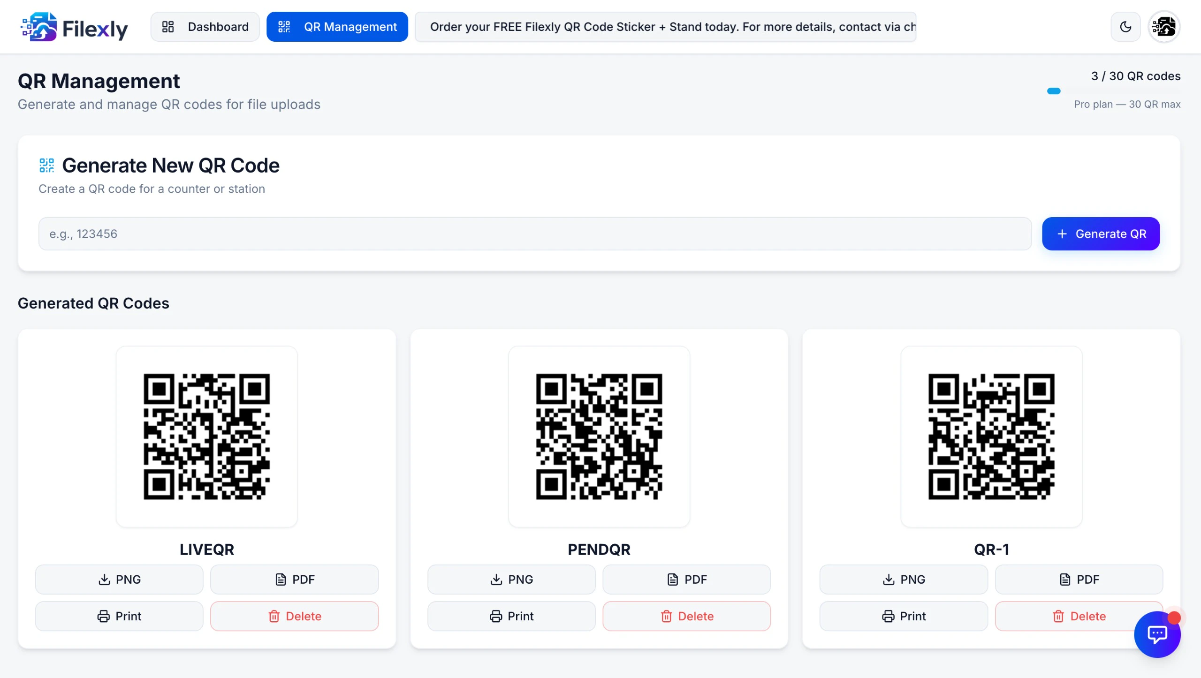
Task: Click the free QR sticker announcement banner
Action: (666, 27)
